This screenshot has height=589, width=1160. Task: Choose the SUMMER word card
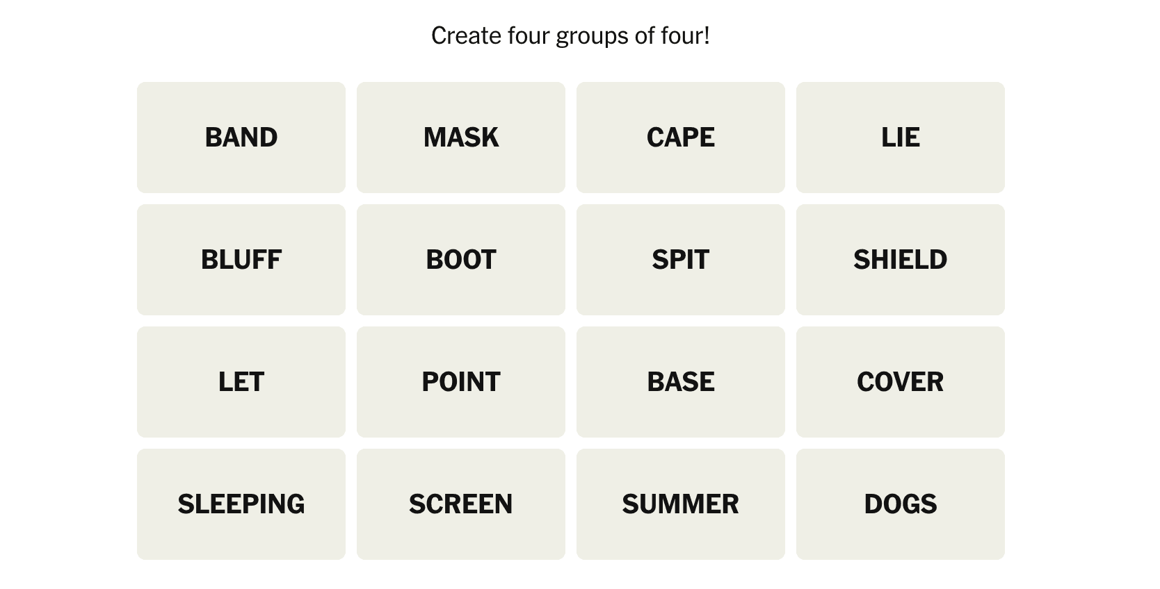[681, 504]
